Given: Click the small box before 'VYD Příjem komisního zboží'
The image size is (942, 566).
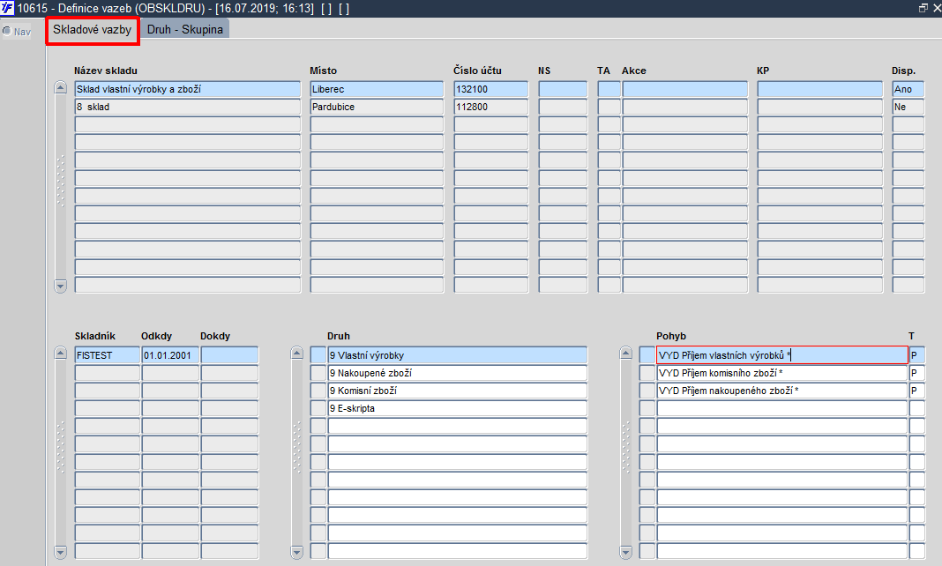Looking at the screenshot, I should coord(647,373).
